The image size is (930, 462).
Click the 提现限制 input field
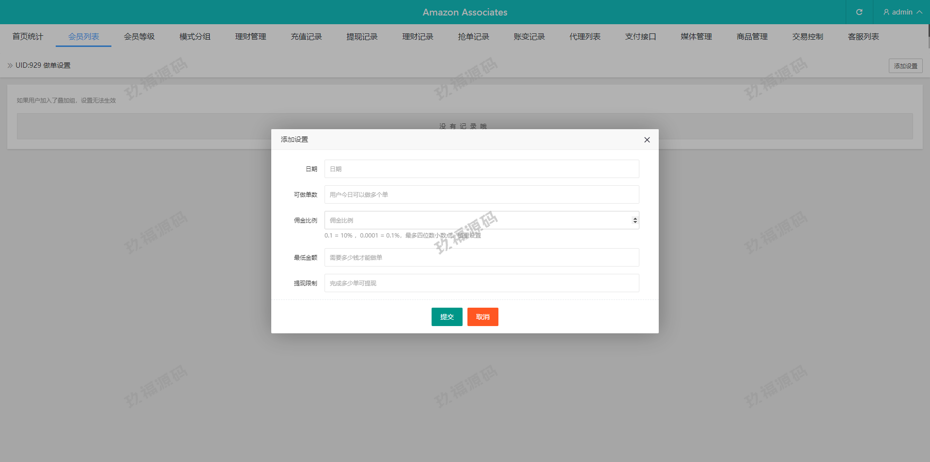481,283
